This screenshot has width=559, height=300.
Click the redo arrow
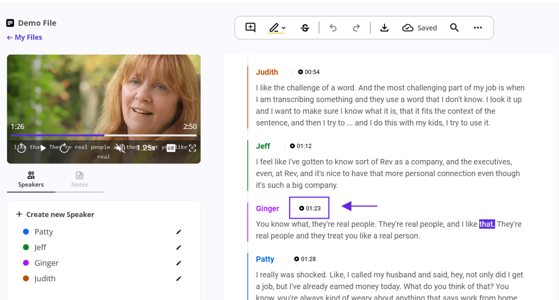(356, 28)
